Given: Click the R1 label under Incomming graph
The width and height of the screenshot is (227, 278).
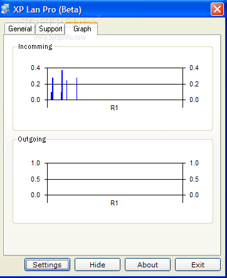Looking at the screenshot, I should tap(114, 108).
